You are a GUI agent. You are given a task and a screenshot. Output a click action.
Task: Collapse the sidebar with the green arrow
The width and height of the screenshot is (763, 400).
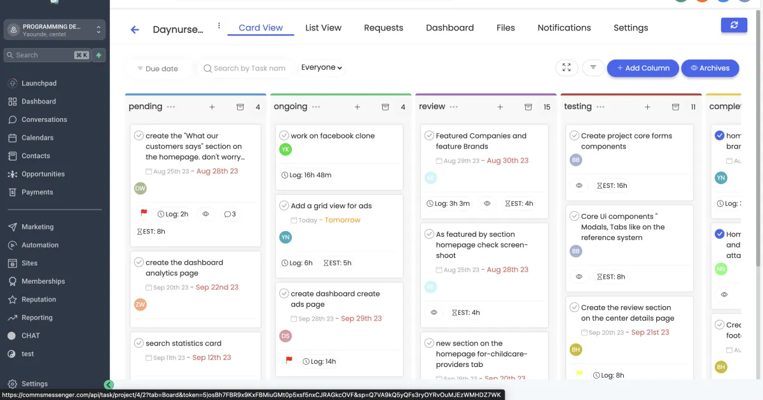pos(109,384)
